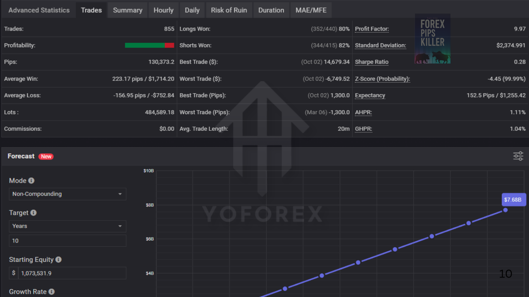529x297 pixels.
Task: View the Daily statistics tab
Action: (192, 10)
